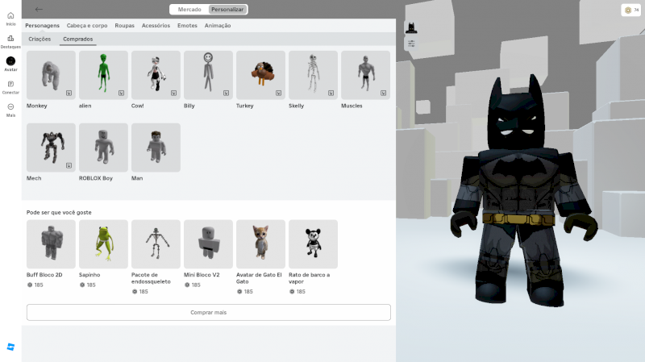Select the Mech character thumbnail

51,148
